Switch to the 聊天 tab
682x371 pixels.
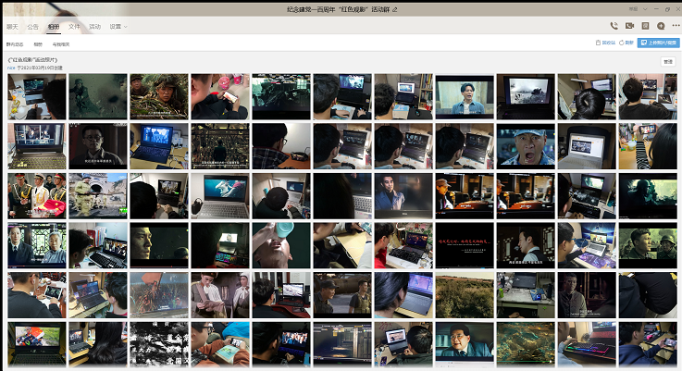12,27
